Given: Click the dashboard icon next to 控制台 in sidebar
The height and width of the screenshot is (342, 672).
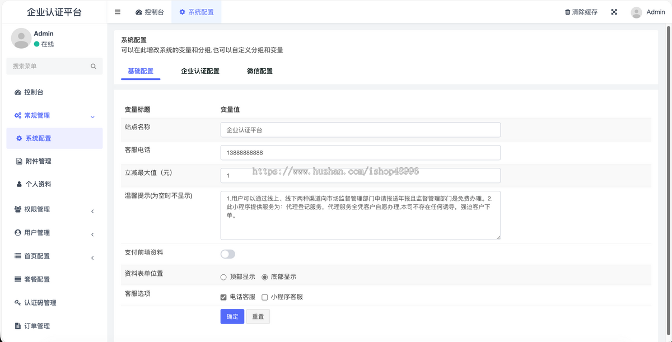Looking at the screenshot, I should [x=18, y=92].
